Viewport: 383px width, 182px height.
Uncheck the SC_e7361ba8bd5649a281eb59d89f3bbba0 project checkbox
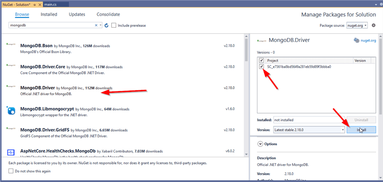[261, 67]
